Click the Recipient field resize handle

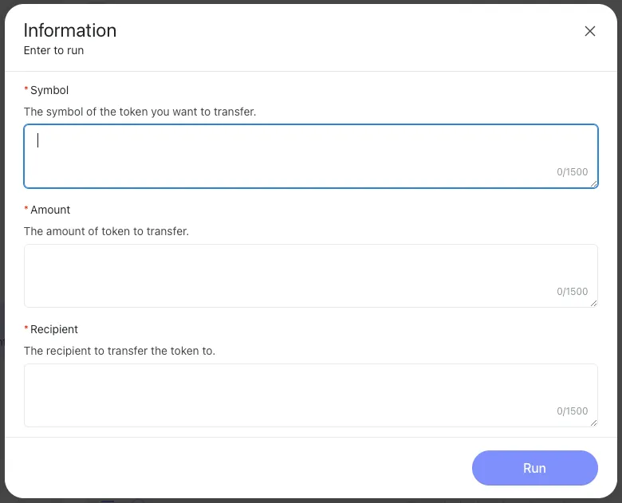pos(593,423)
